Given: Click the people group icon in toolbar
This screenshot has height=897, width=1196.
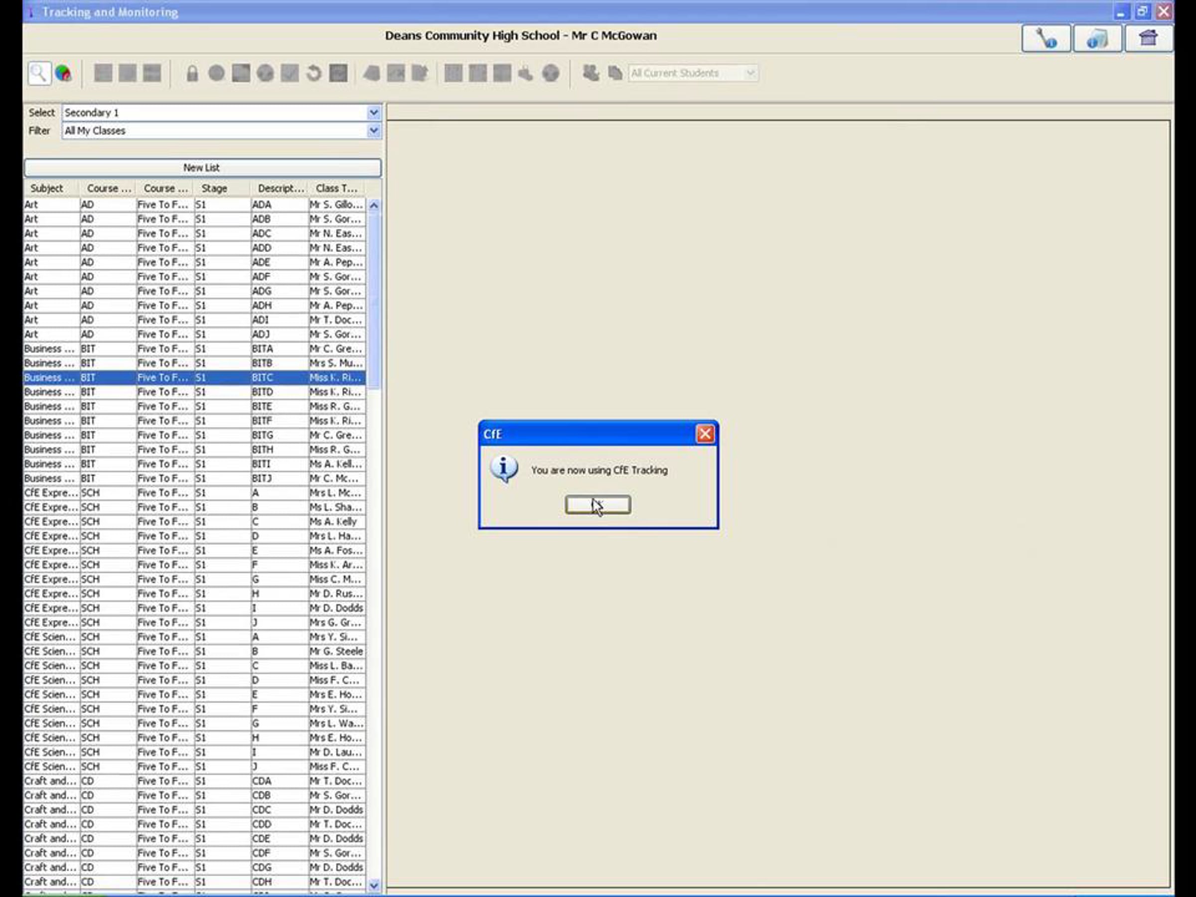Looking at the screenshot, I should click(x=591, y=73).
